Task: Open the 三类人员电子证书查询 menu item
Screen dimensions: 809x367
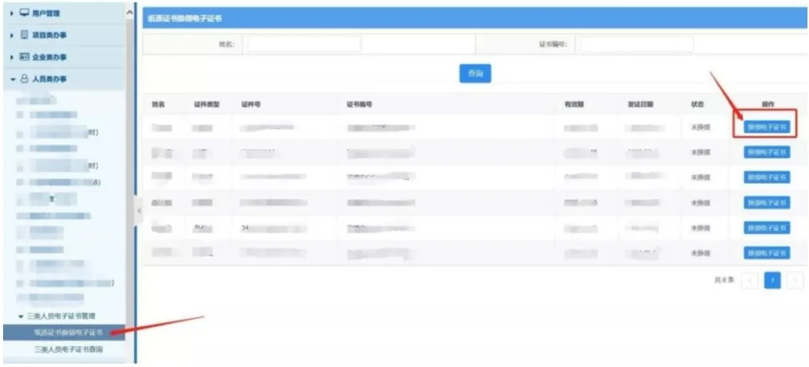Action: [x=68, y=350]
